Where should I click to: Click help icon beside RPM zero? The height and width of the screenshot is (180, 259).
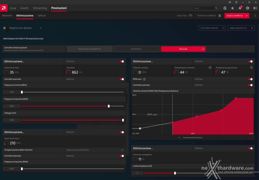(x=144, y=79)
